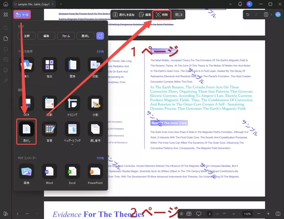Go to previous page up chevron
The height and width of the screenshot is (219, 284).
point(224,214)
